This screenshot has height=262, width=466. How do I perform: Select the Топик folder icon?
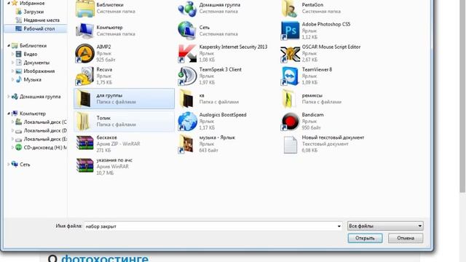pos(83,122)
